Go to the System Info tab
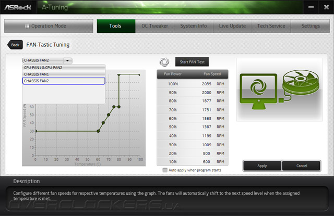The image size is (334, 216). [194, 26]
